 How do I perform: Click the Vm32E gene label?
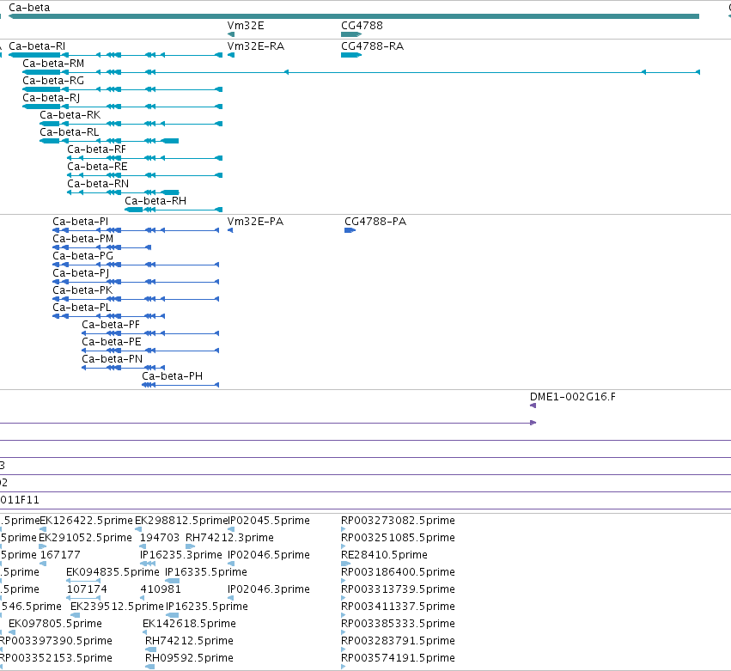tap(246, 26)
